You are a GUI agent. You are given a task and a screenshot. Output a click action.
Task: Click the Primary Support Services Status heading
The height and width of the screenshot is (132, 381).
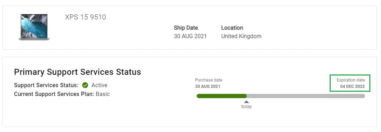tap(78, 72)
